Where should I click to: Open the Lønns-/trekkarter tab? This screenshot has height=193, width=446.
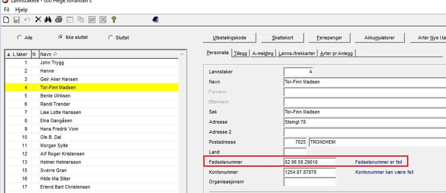tap(297, 53)
